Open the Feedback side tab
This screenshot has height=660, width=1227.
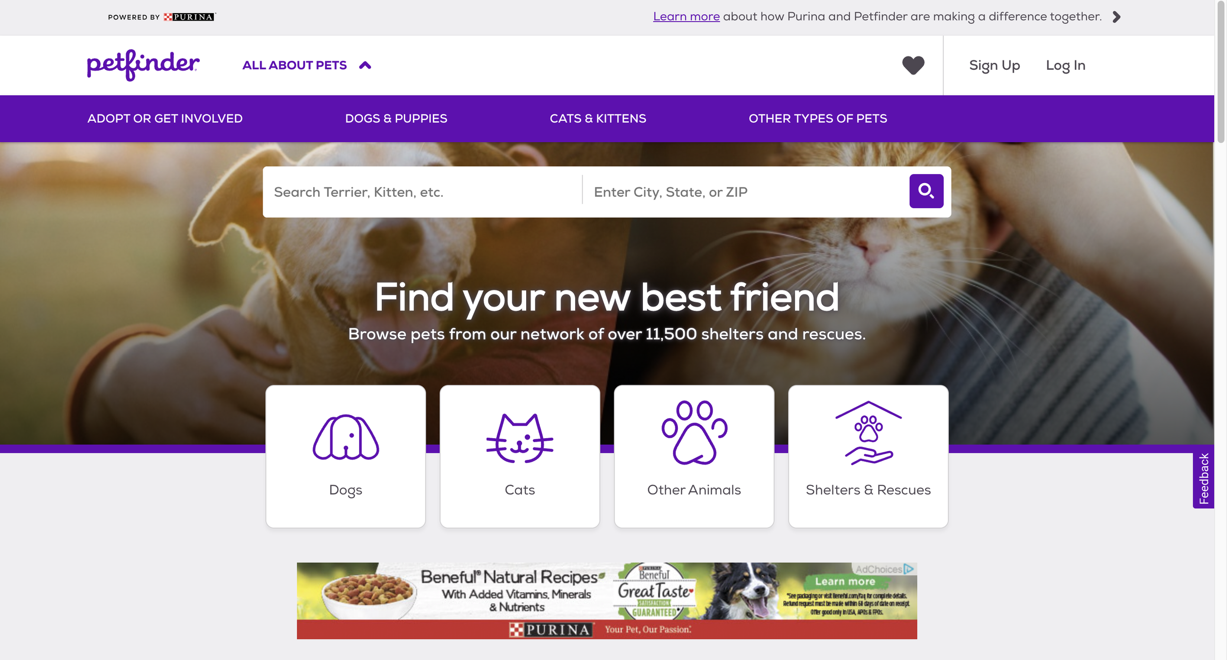pos(1203,478)
